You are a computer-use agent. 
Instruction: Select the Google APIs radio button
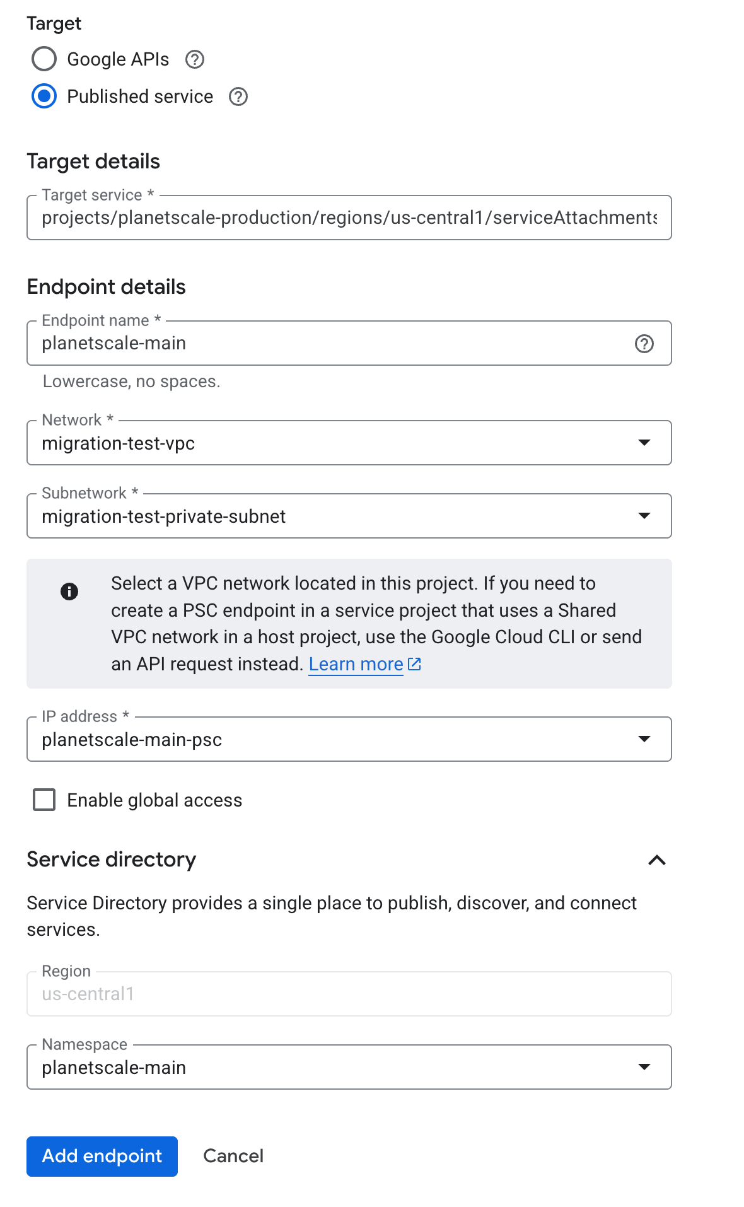point(44,59)
